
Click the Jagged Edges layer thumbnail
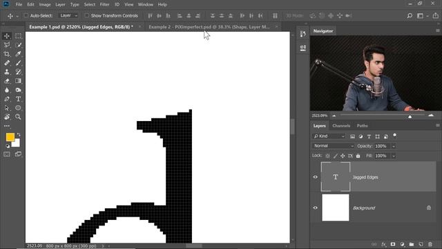[x=336, y=177]
